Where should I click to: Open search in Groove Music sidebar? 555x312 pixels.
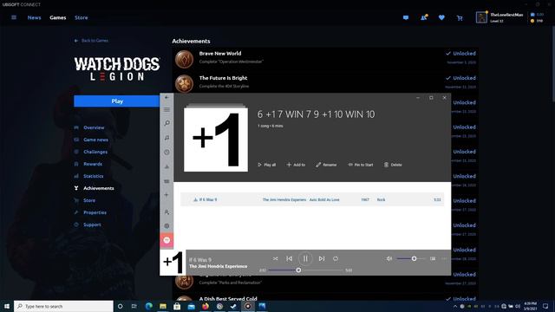tap(166, 123)
